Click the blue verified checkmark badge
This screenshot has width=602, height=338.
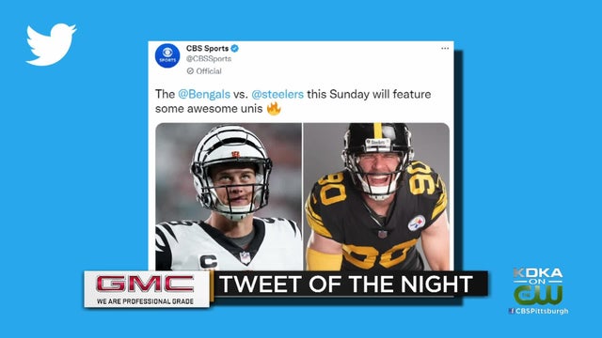pos(234,48)
